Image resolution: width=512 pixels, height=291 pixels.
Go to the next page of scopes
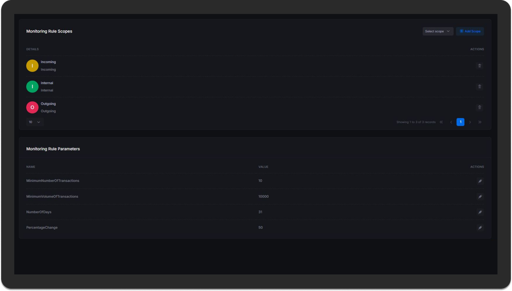point(470,122)
